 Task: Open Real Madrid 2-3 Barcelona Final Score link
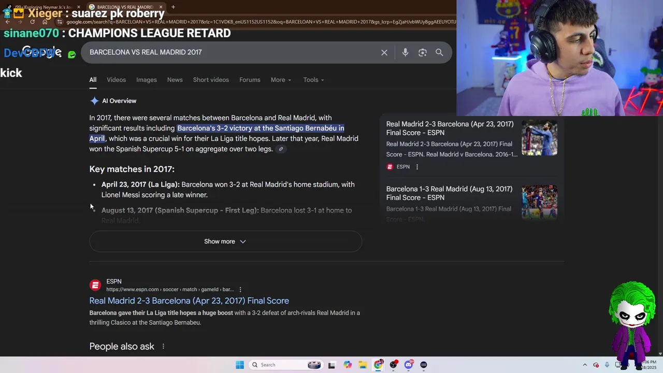189,301
